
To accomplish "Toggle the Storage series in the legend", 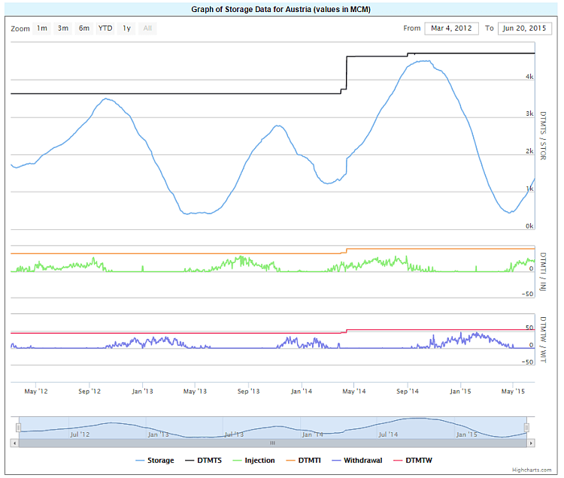I will tap(155, 461).
